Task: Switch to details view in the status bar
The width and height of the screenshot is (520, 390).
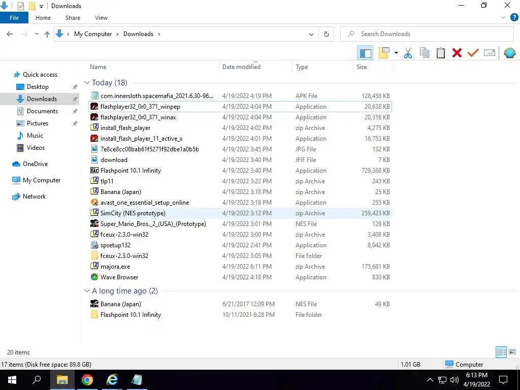Action: 501,352
